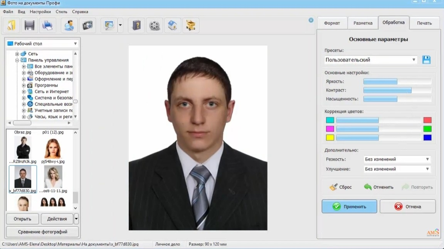444x249 pixels.
Task: Open the arrow dropdown beside Действия button
Action: coord(76,219)
